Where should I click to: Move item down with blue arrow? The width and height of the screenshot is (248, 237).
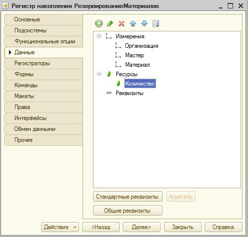(x=144, y=23)
